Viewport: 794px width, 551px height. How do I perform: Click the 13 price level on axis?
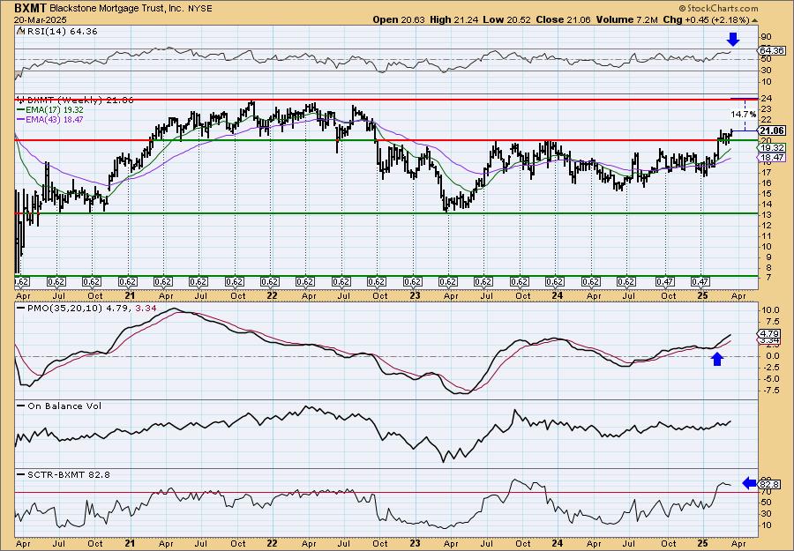[x=766, y=215]
